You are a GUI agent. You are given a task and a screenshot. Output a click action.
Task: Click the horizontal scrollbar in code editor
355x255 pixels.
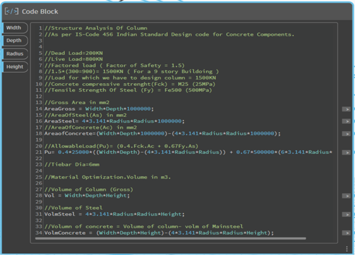pos(170,238)
